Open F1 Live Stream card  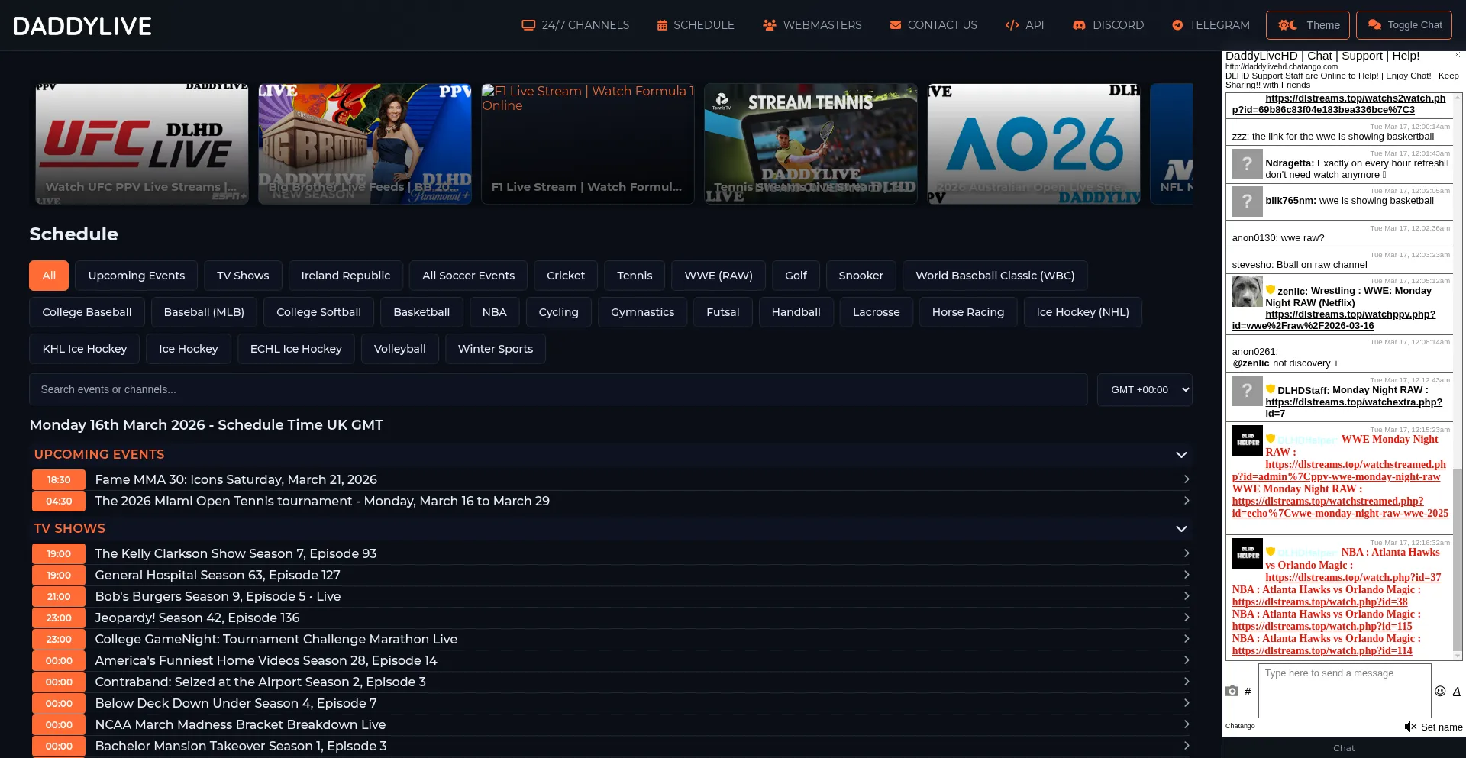pyautogui.click(x=588, y=144)
